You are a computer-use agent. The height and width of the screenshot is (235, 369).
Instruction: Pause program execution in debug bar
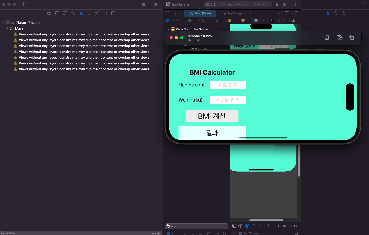tap(177, 233)
